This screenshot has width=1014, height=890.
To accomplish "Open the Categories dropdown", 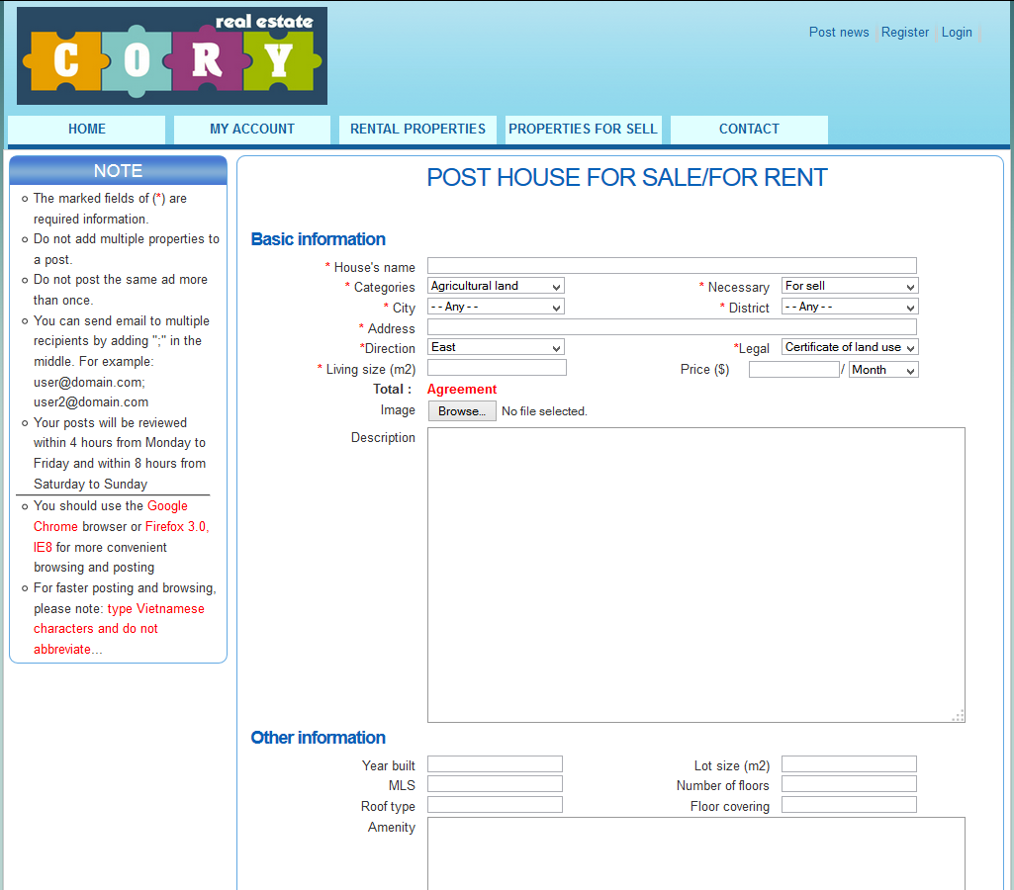I will pos(495,285).
